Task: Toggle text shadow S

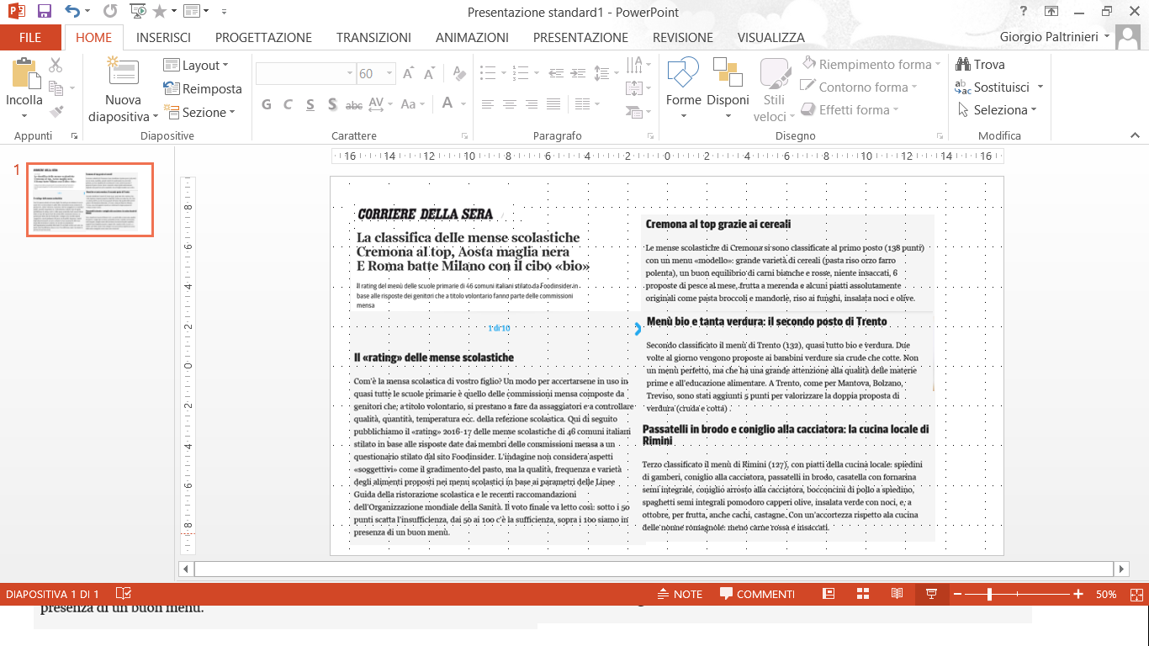Action: [x=332, y=104]
